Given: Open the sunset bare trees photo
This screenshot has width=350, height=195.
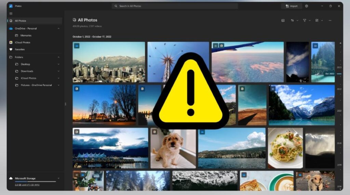Looking at the screenshot, I should tap(104, 105).
